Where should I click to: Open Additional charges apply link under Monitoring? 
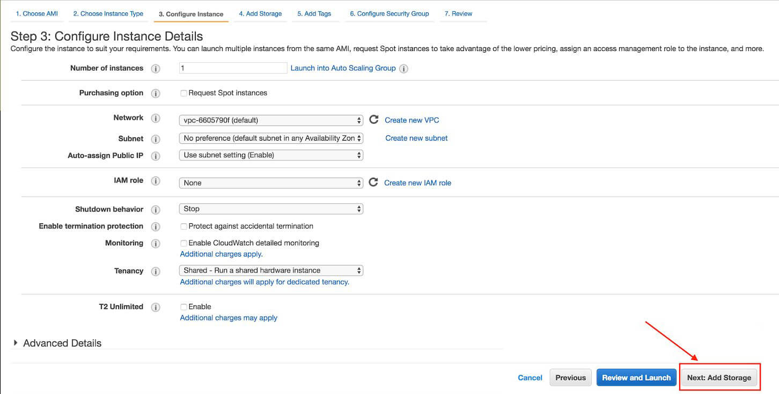(222, 254)
